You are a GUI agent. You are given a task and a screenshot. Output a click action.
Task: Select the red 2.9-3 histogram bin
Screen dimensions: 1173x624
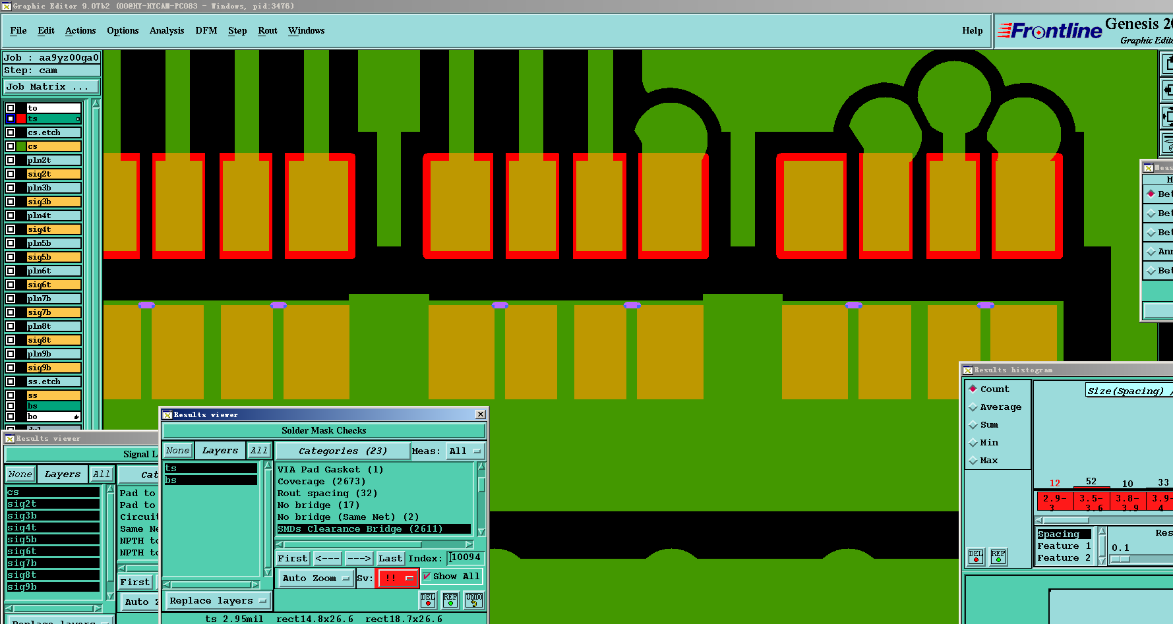(1054, 502)
